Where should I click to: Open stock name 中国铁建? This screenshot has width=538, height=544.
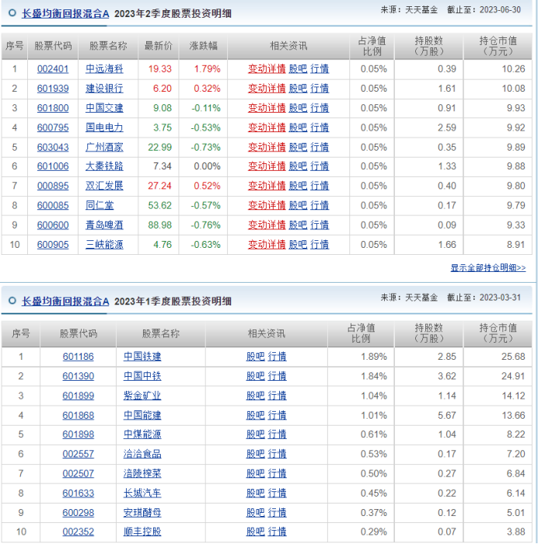[x=142, y=357]
